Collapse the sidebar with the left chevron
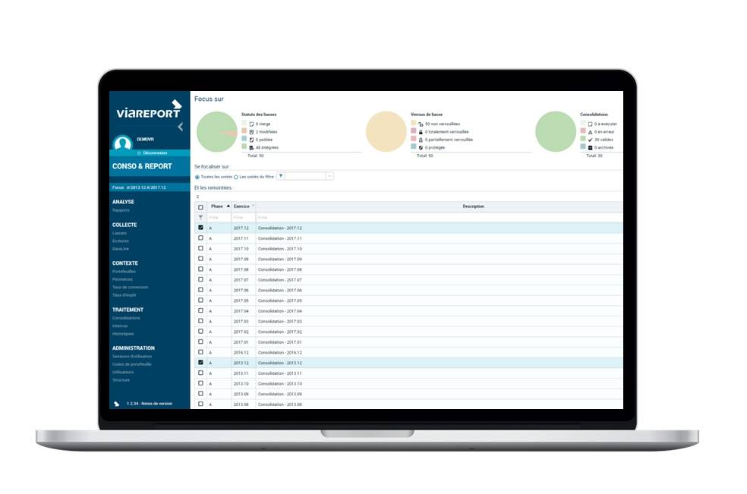The height and width of the screenshot is (494, 747). pos(180,127)
